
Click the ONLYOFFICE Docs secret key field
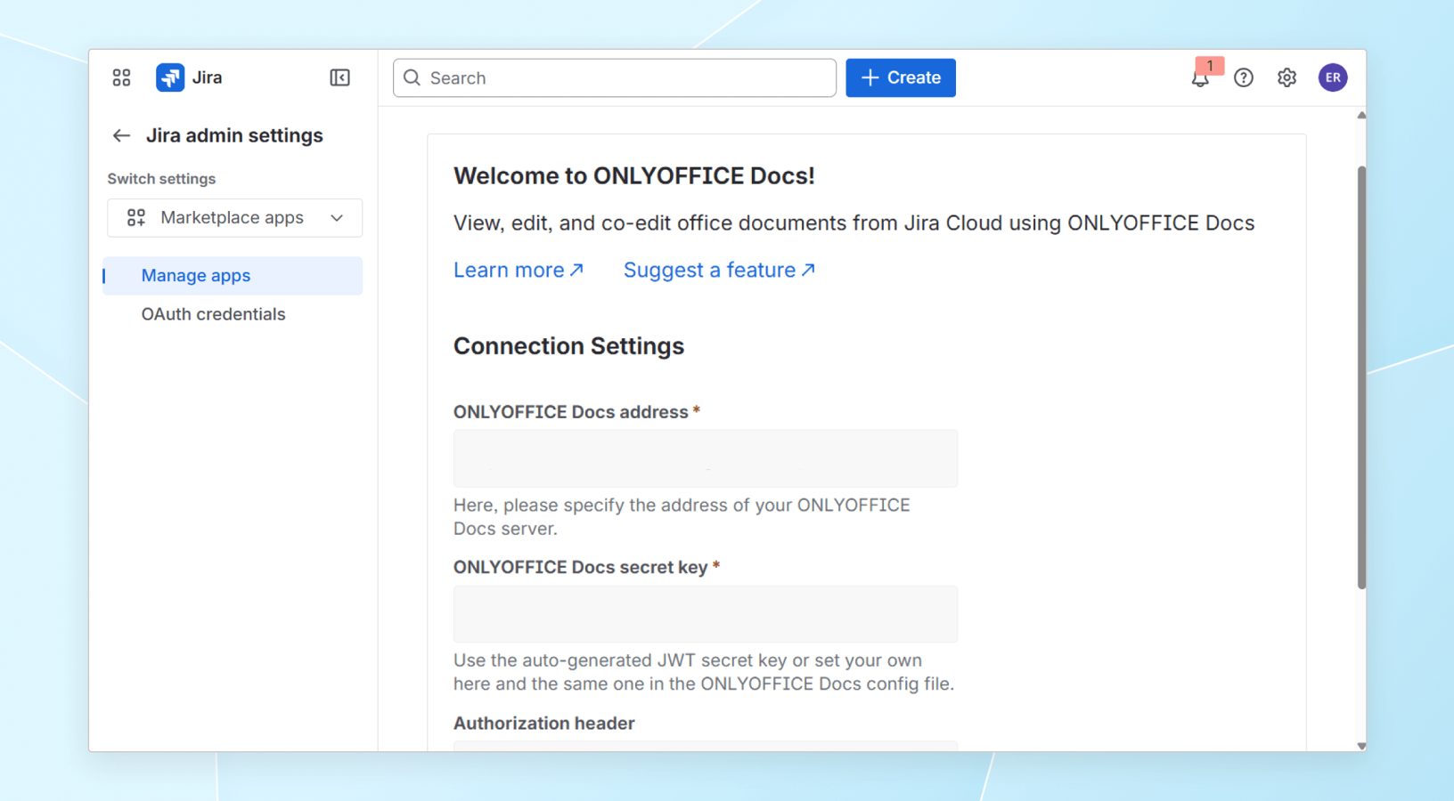705,614
